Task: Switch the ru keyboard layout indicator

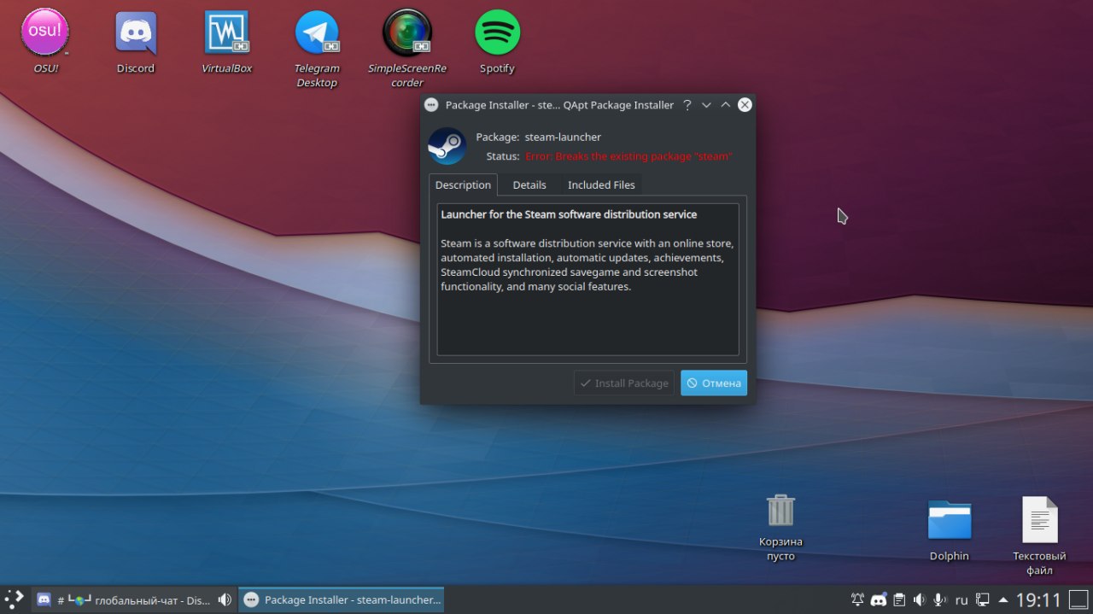Action: pos(961,600)
